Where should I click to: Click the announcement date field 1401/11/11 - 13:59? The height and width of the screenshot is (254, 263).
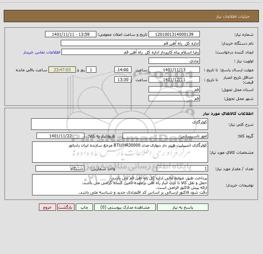[71, 34]
